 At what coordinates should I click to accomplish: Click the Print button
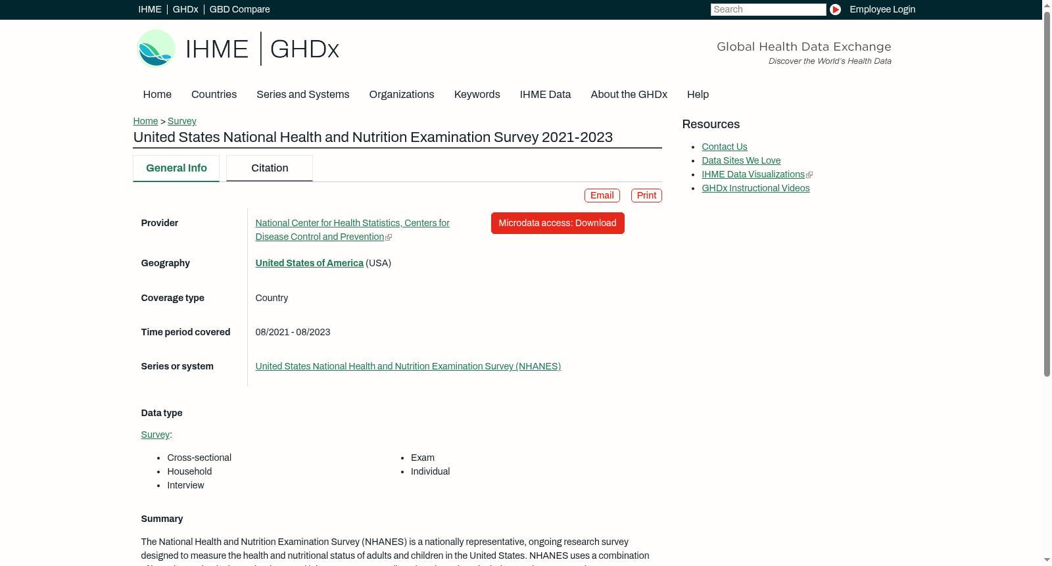646,195
